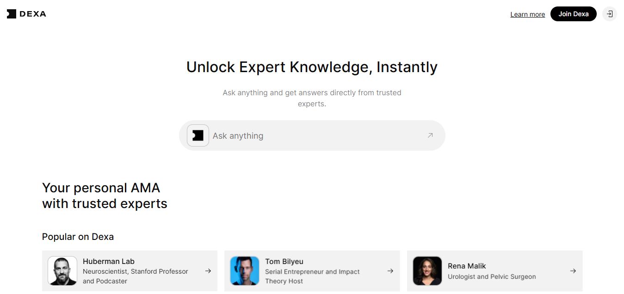Open Huberman Lab profile photo

[x=62, y=271]
